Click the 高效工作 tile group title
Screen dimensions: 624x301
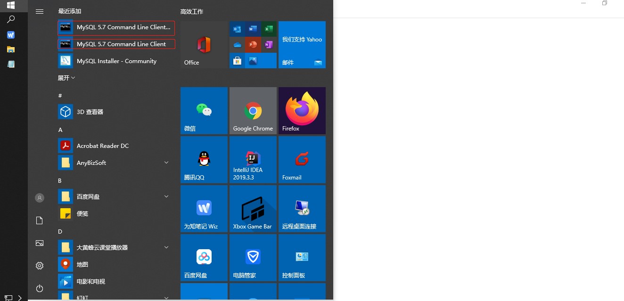(192, 11)
